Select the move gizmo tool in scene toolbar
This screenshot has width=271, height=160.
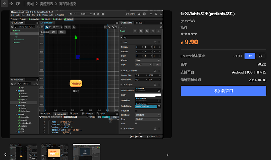click(x=47, y=28)
